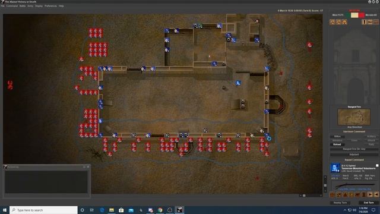Toggle the checkbox beside Tennessee Mounted Volunteers
This screenshot has width=380, height=214.
[x=377, y=165]
